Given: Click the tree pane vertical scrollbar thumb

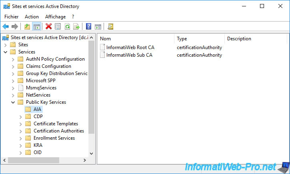Looking at the screenshot, I should (x=91, y=87).
